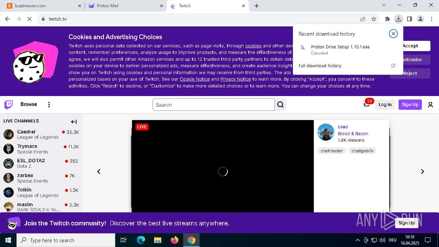
Task: Click the purple Sign Up button in header
Action: click(410, 105)
